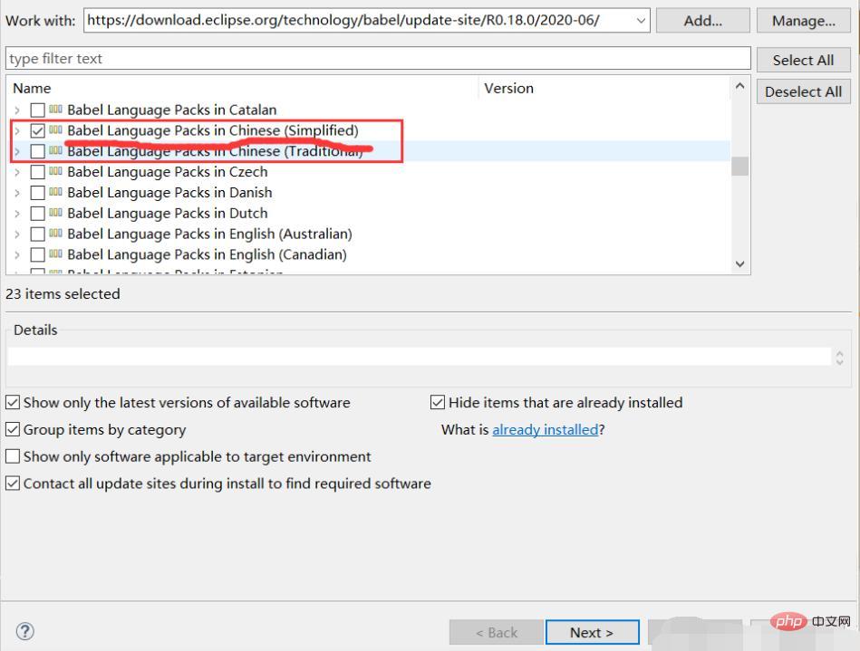
Task: Click the English (Canadian) pack category icon
Action: pyautogui.click(x=55, y=254)
